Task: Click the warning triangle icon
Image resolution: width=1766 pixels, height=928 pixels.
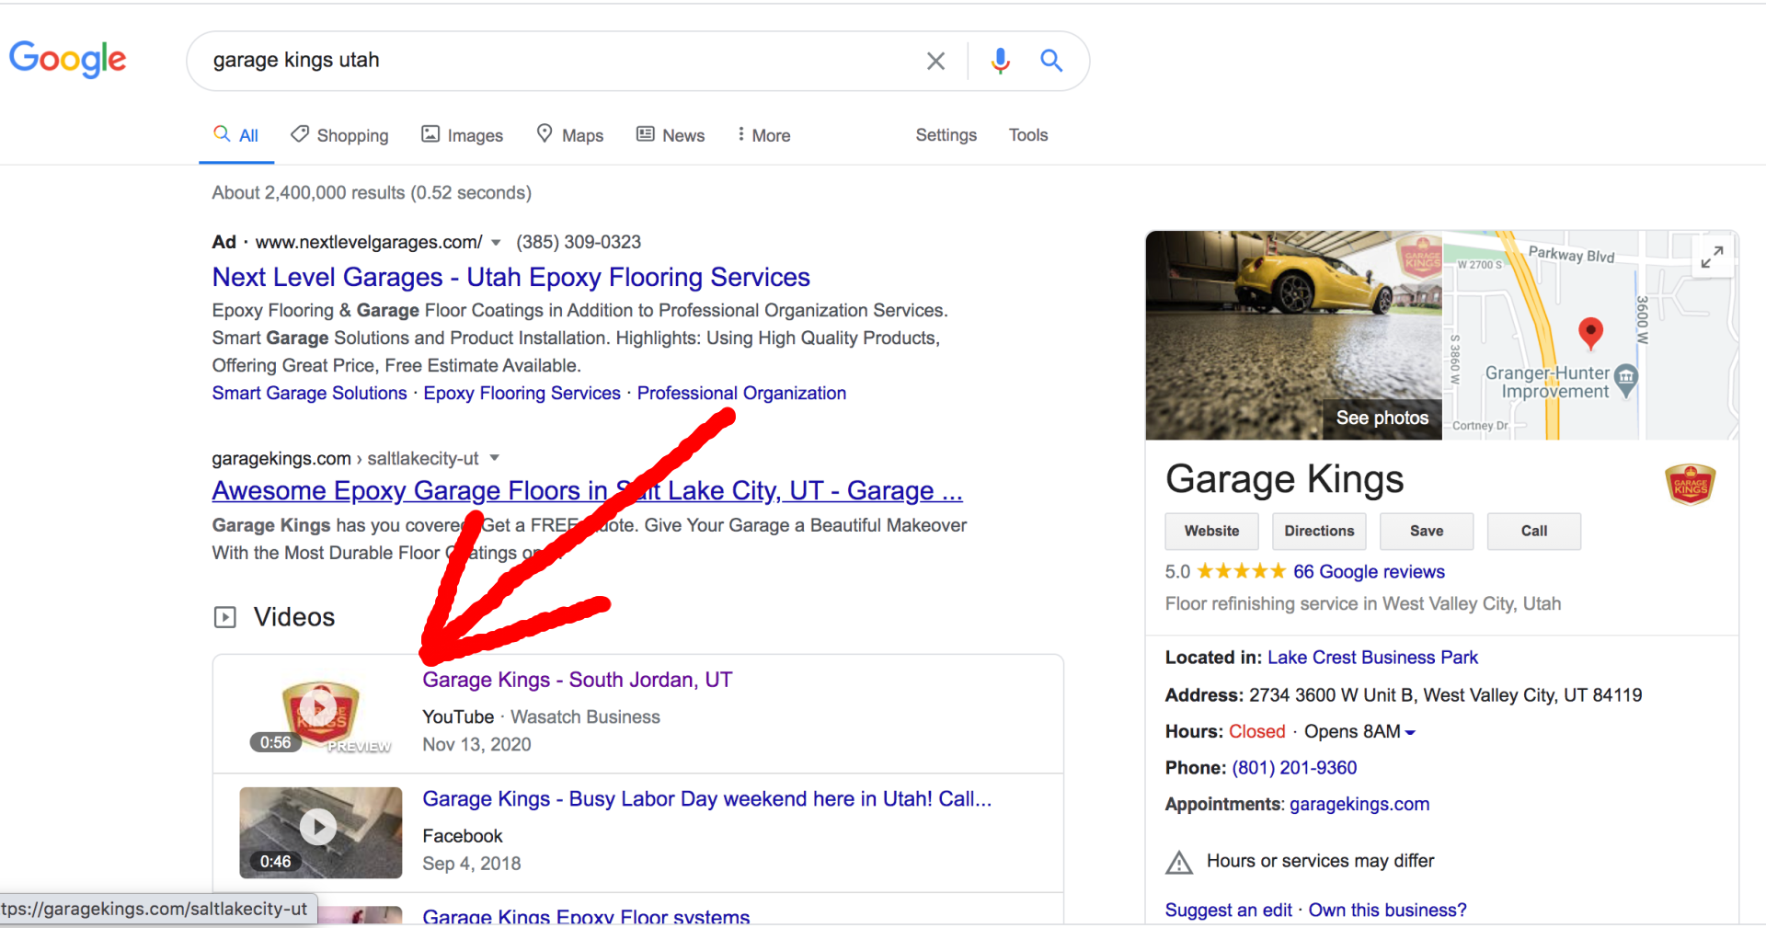Action: (x=1179, y=863)
